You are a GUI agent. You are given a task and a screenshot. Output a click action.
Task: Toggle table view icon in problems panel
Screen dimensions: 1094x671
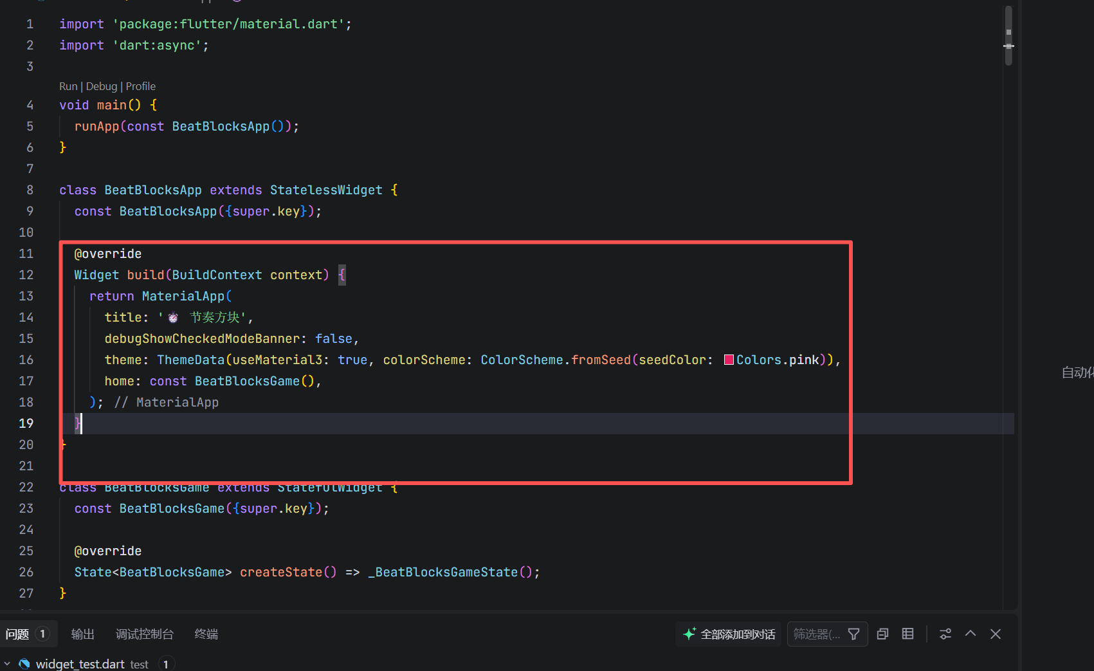click(907, 634)
